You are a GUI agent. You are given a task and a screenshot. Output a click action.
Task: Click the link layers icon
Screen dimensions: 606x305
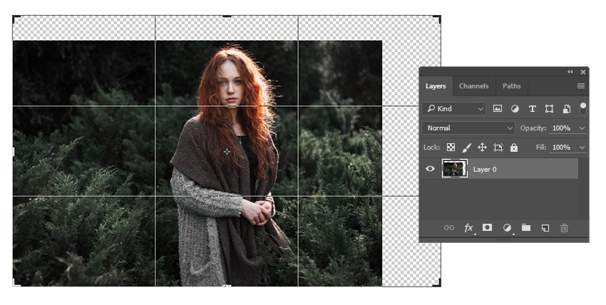448,228
